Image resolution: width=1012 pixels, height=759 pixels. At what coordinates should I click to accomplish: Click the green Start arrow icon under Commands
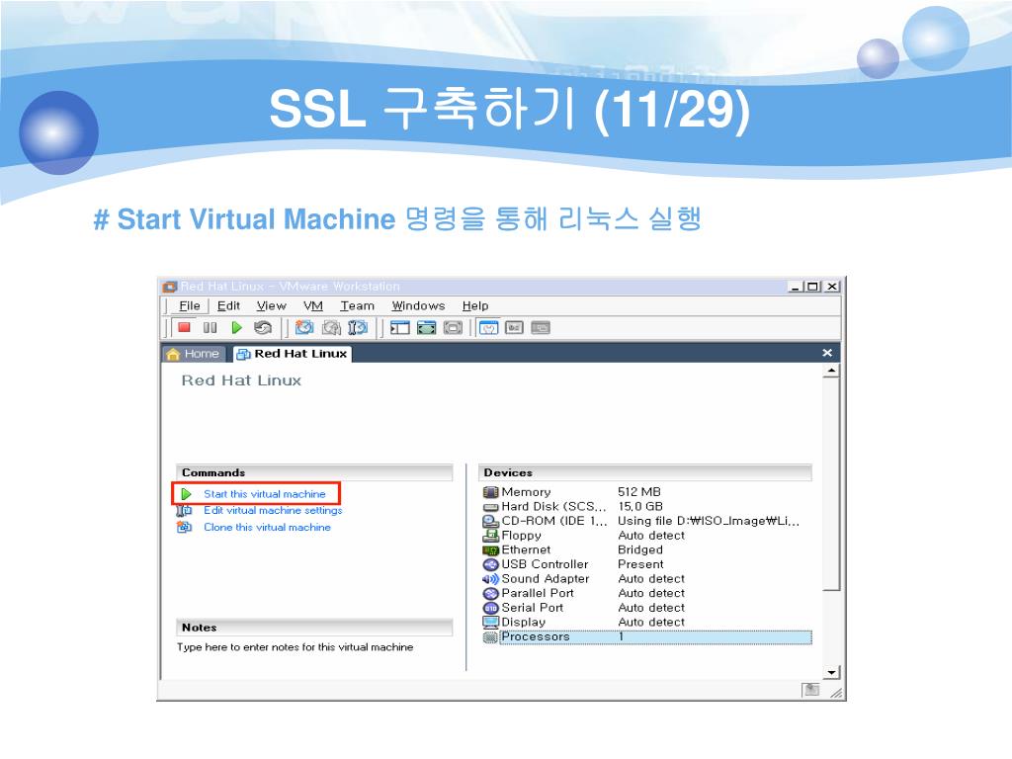187,494
